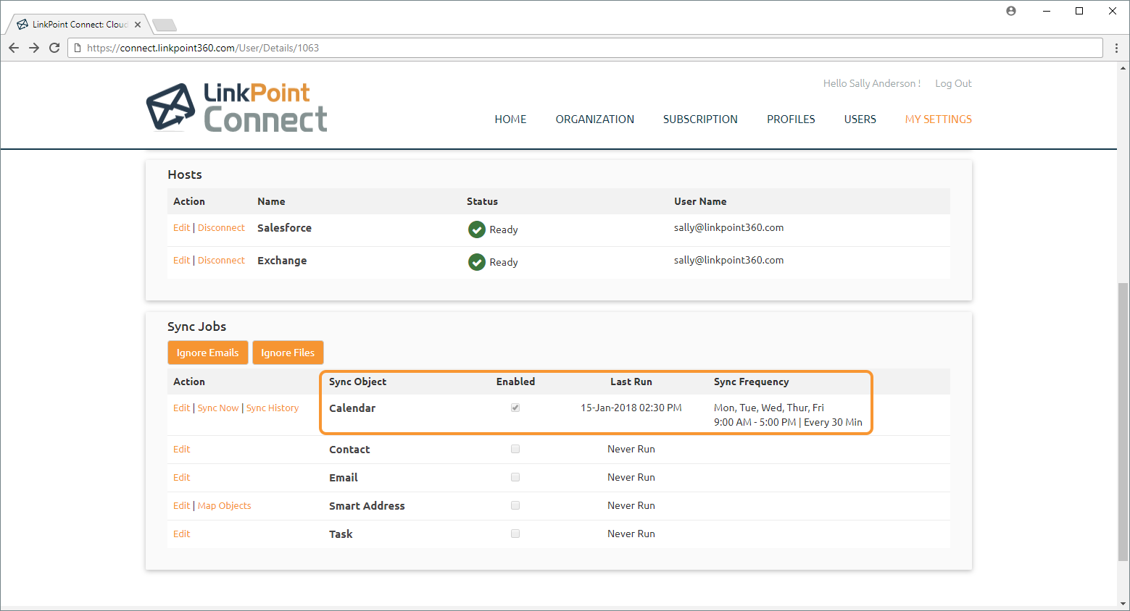Edit the Email sync job
The image size is (1130, 611).
pyautogui.click(x=181, y=477)
